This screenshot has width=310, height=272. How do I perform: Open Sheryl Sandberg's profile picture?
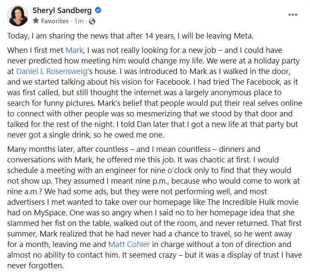pos(18,15)
